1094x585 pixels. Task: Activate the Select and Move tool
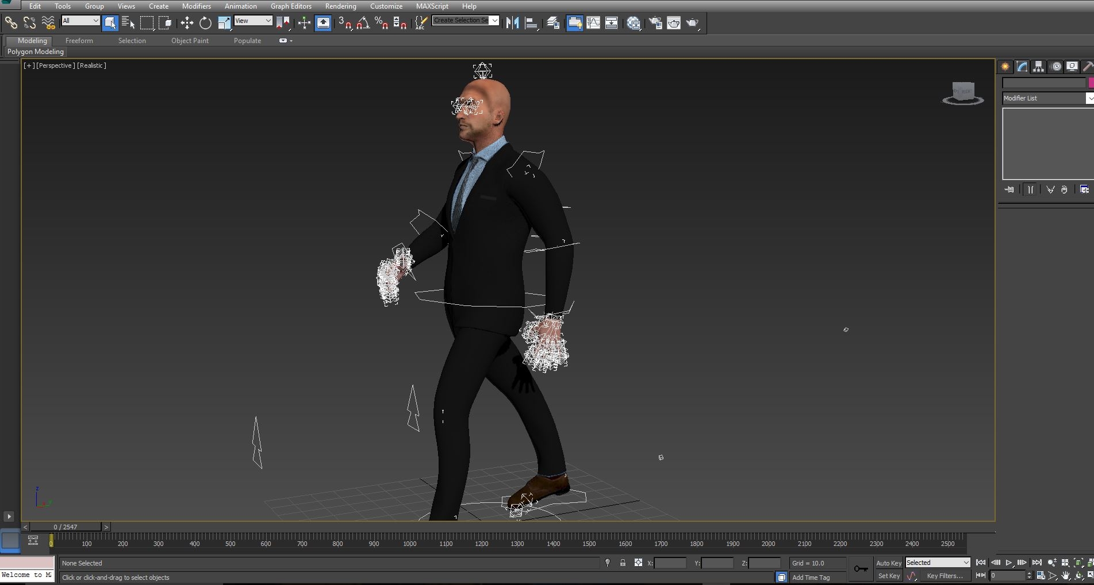pos(187,23)
